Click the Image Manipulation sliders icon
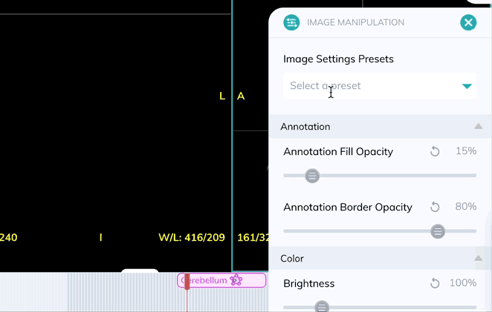This screenshot has height=312, width=492. pos(291,22)
